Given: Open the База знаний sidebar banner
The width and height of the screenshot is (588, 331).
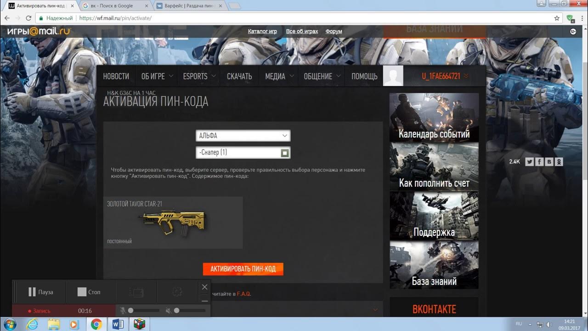Looking at the screenshot, I should click(434, 265).
